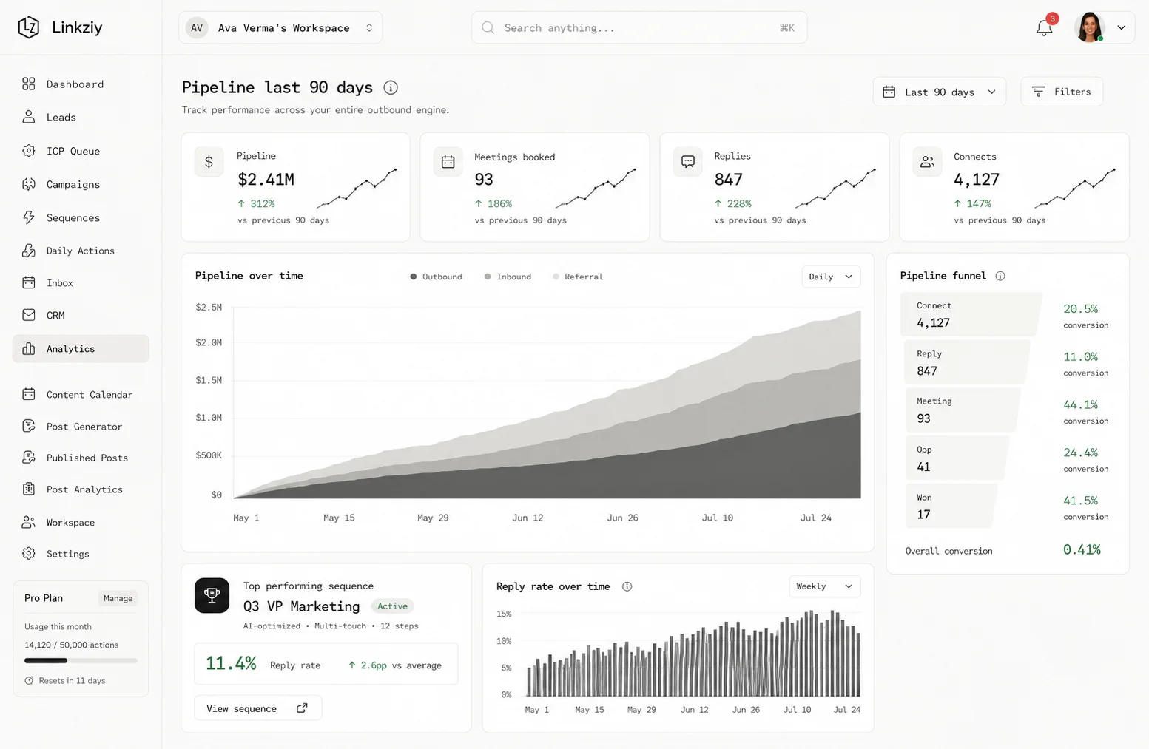The height and width of the screenshot is (749, 1149).
Task: Click the dollar icon on Pipeline card
Action: click(209, 162)
